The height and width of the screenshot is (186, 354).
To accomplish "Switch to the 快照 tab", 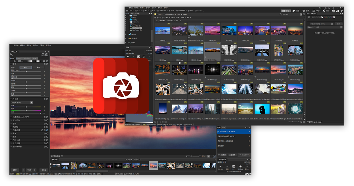I will (x=224, y=128).
